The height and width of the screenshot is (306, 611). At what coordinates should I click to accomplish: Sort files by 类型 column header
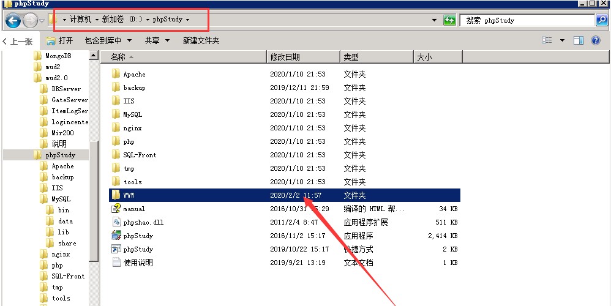377,57
